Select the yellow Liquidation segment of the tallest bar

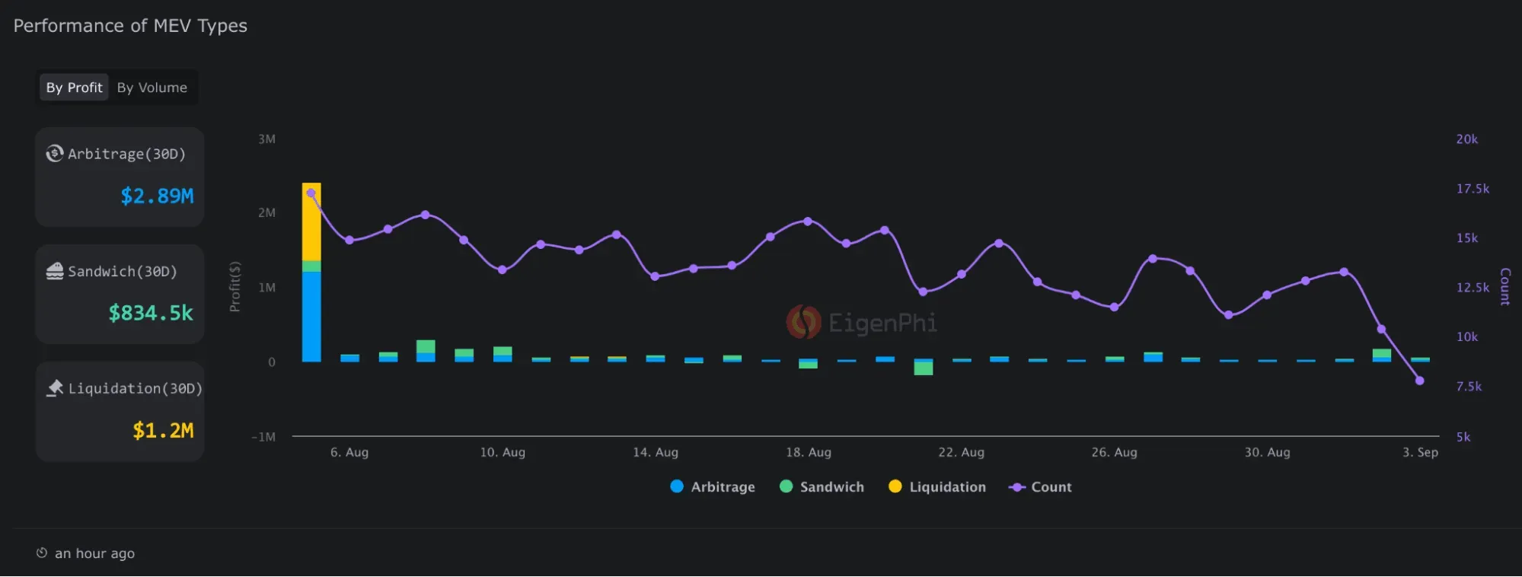311,222
